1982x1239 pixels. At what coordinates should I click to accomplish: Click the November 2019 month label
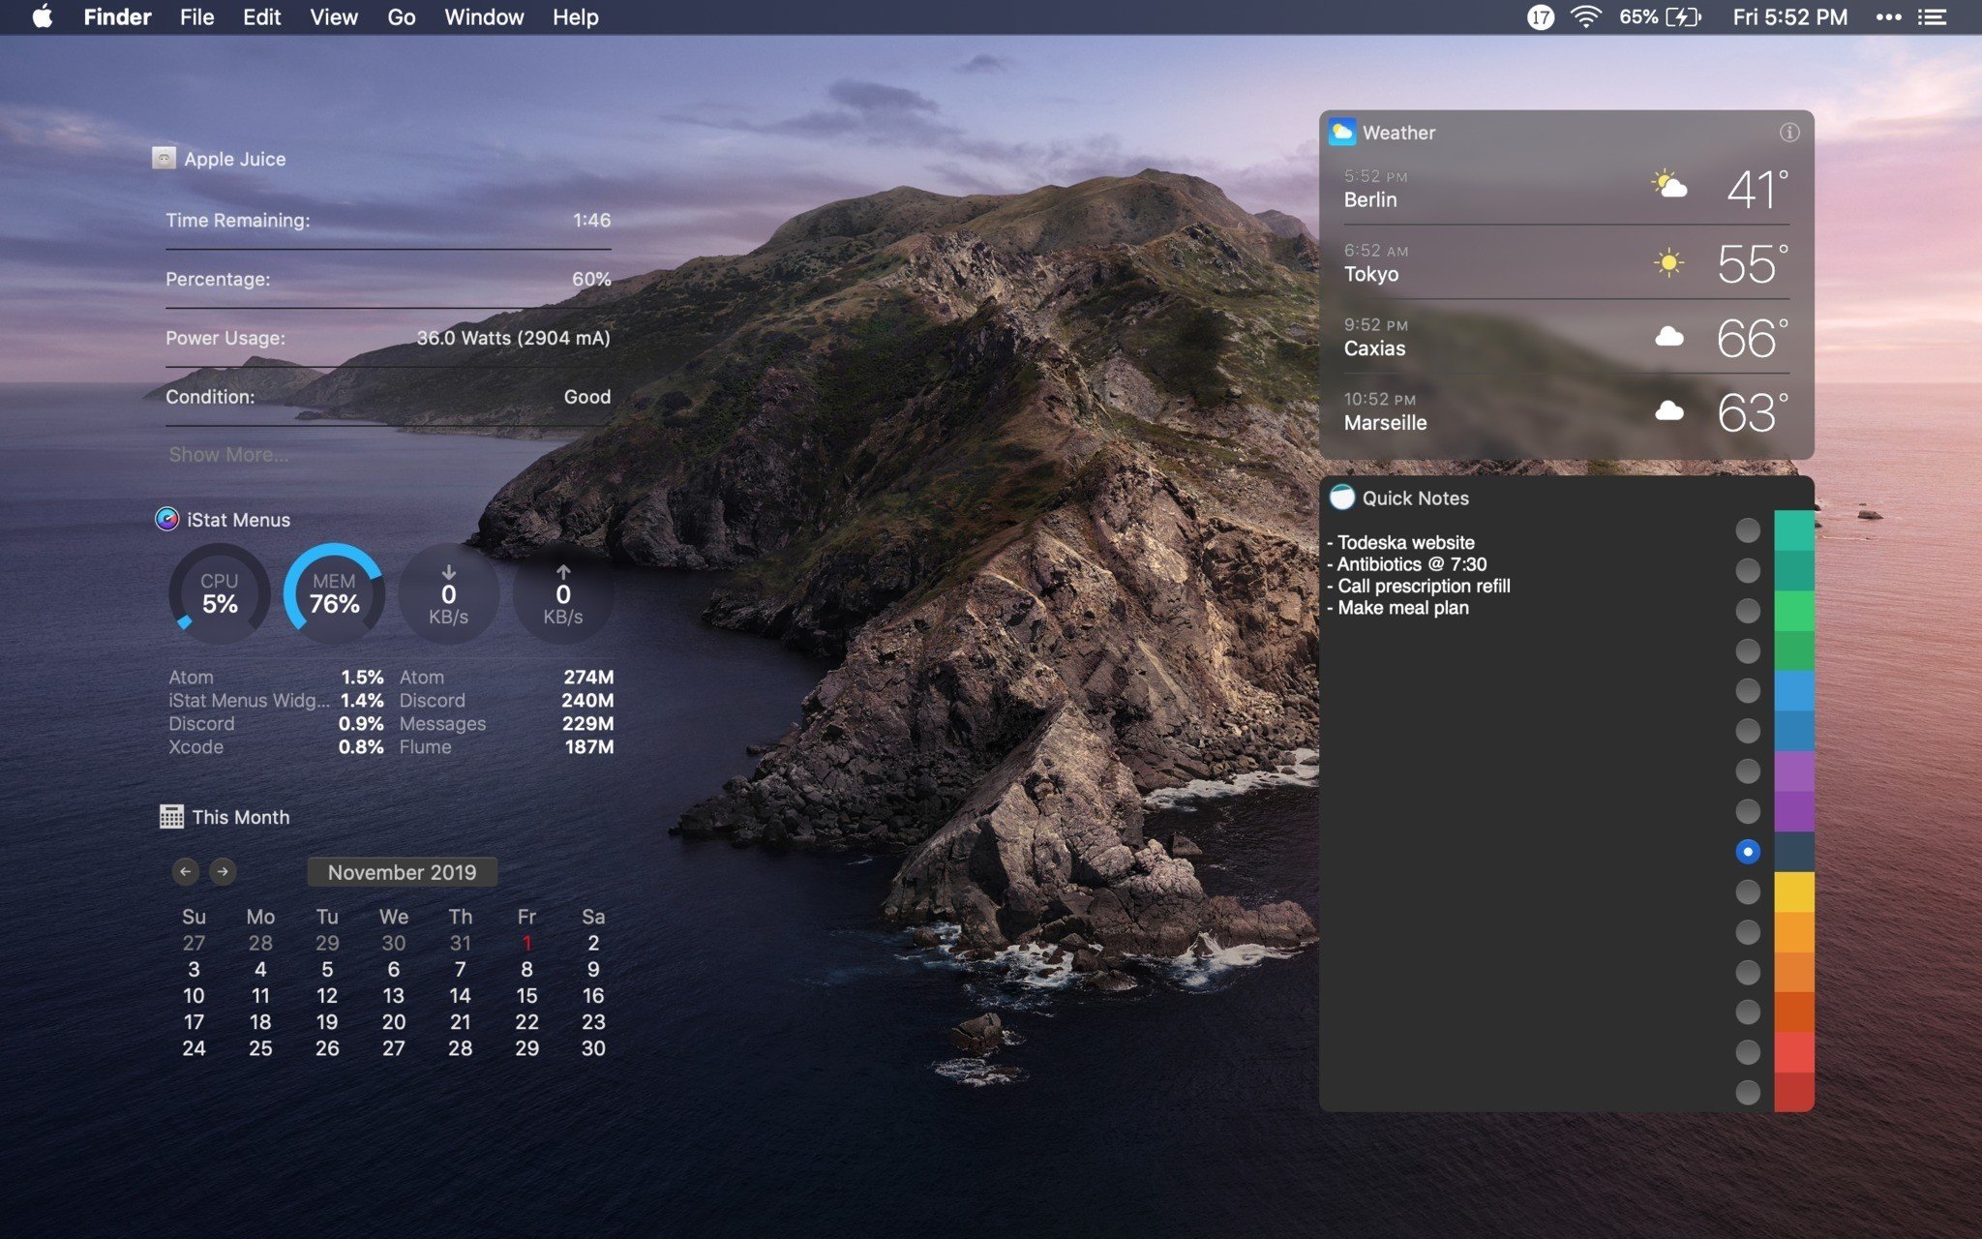[x=402, y=872]
